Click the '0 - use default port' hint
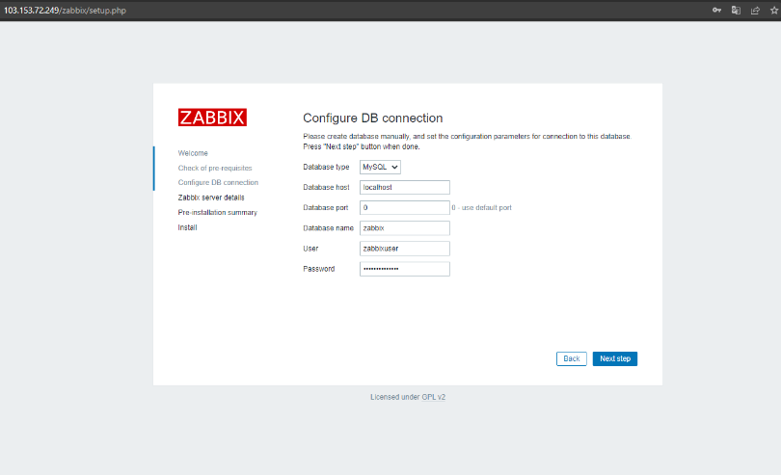Screen dimensions: 781x475 click(x=482, y=207)
